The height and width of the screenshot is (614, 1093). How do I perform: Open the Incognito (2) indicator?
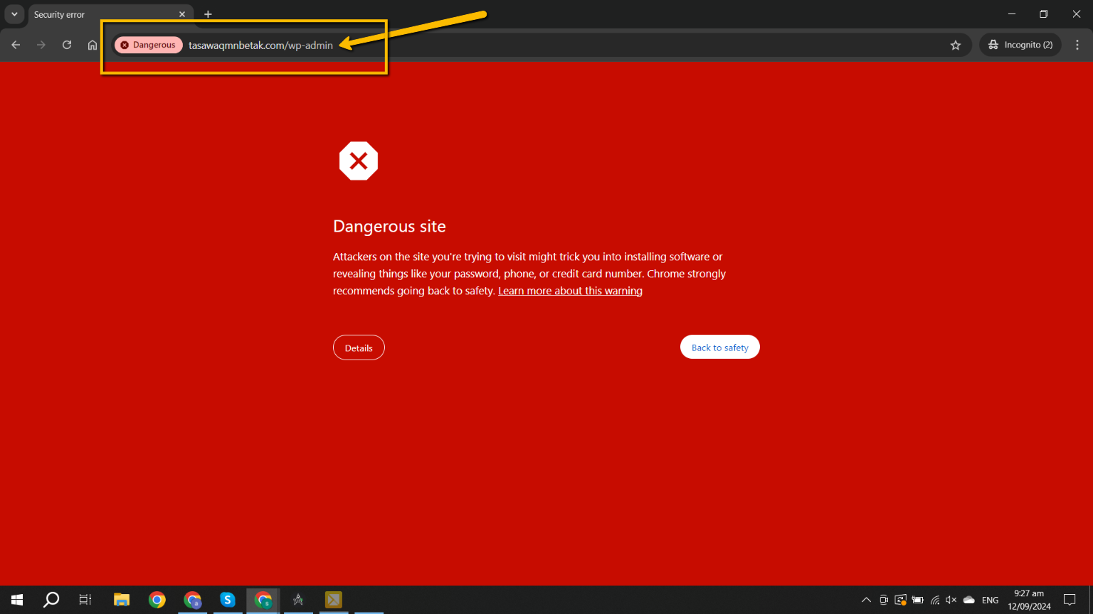click(x=1020, y=45)
